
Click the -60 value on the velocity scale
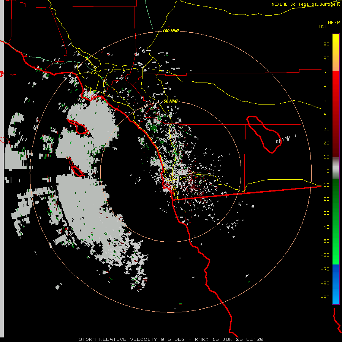(x=325, y=255)
